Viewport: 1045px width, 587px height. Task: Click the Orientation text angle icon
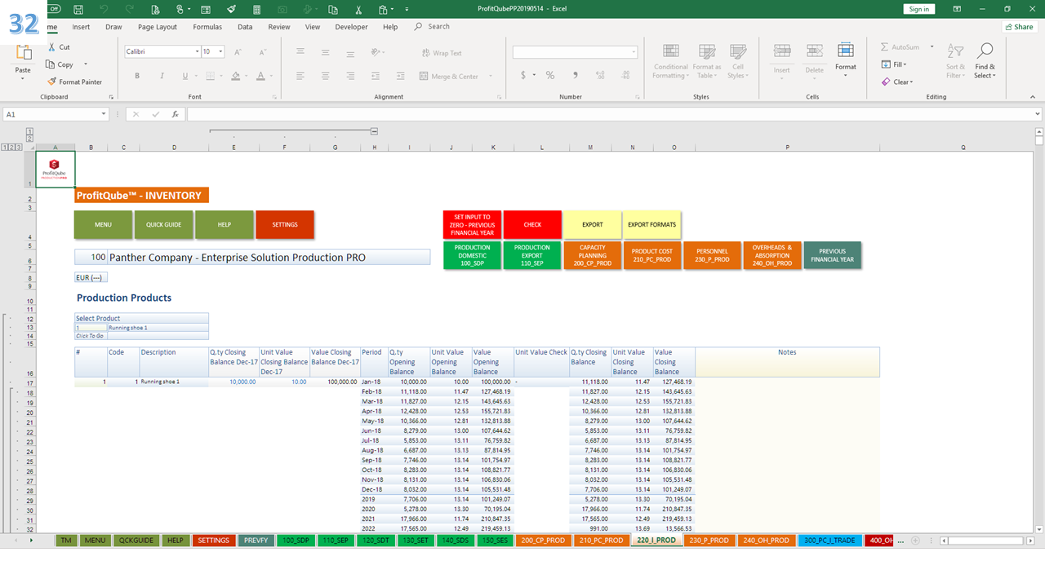tap(376, 51)
